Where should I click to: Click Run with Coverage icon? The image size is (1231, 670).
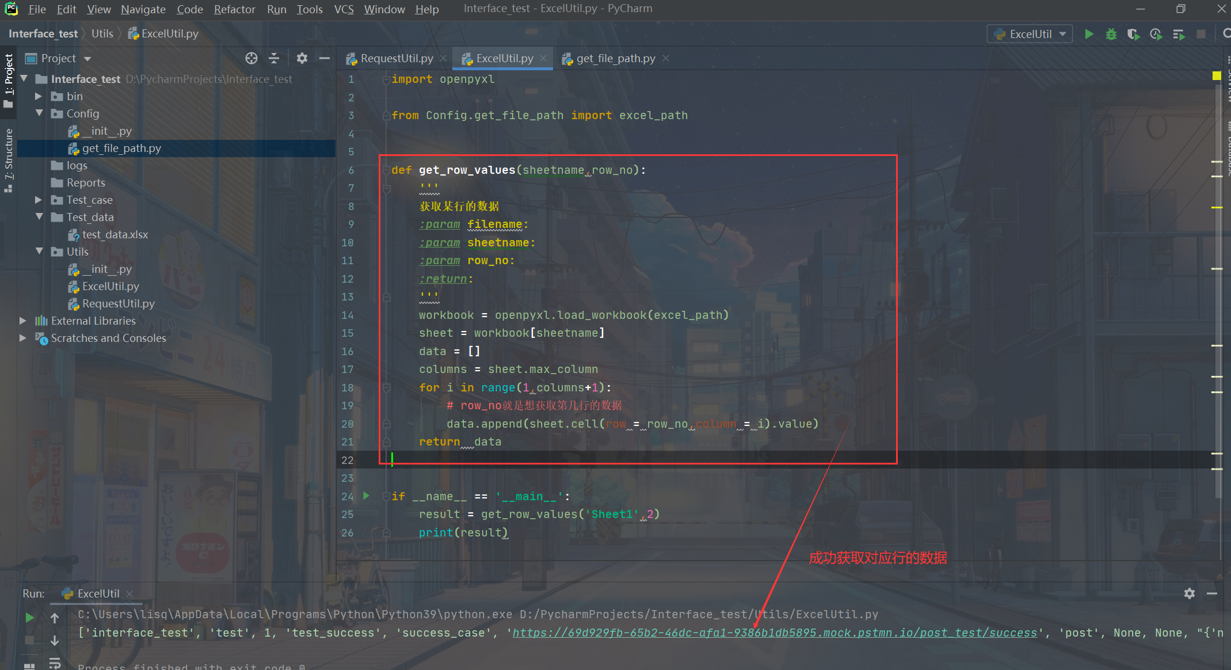[x=1133, y=34]
